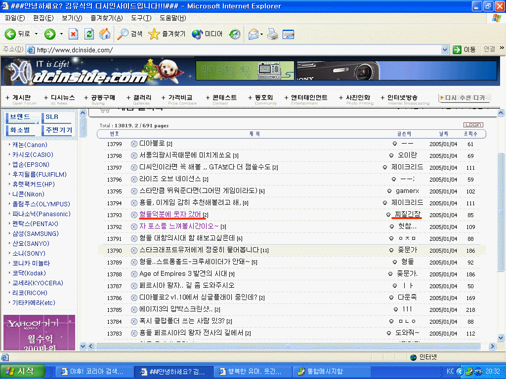Open the 도구(T) menu

tap(141, 18)
